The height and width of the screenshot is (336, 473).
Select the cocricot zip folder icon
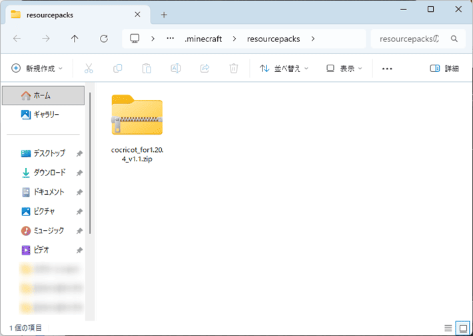(x=137, y=115)
